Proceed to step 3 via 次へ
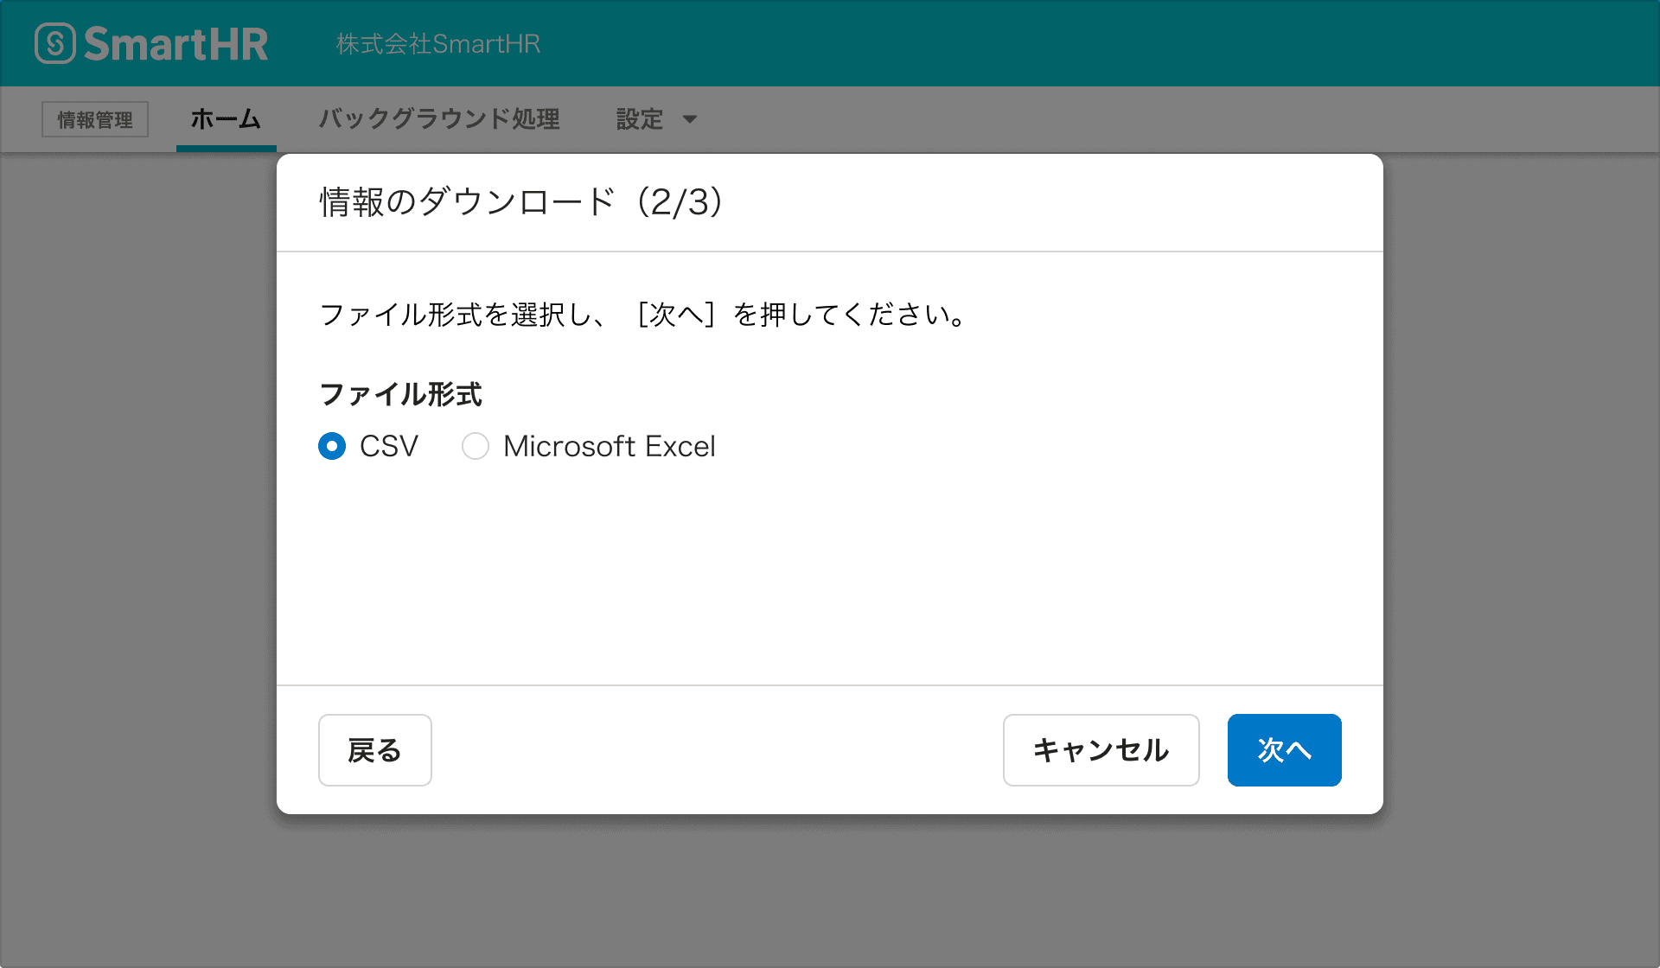 (1284, 750)
